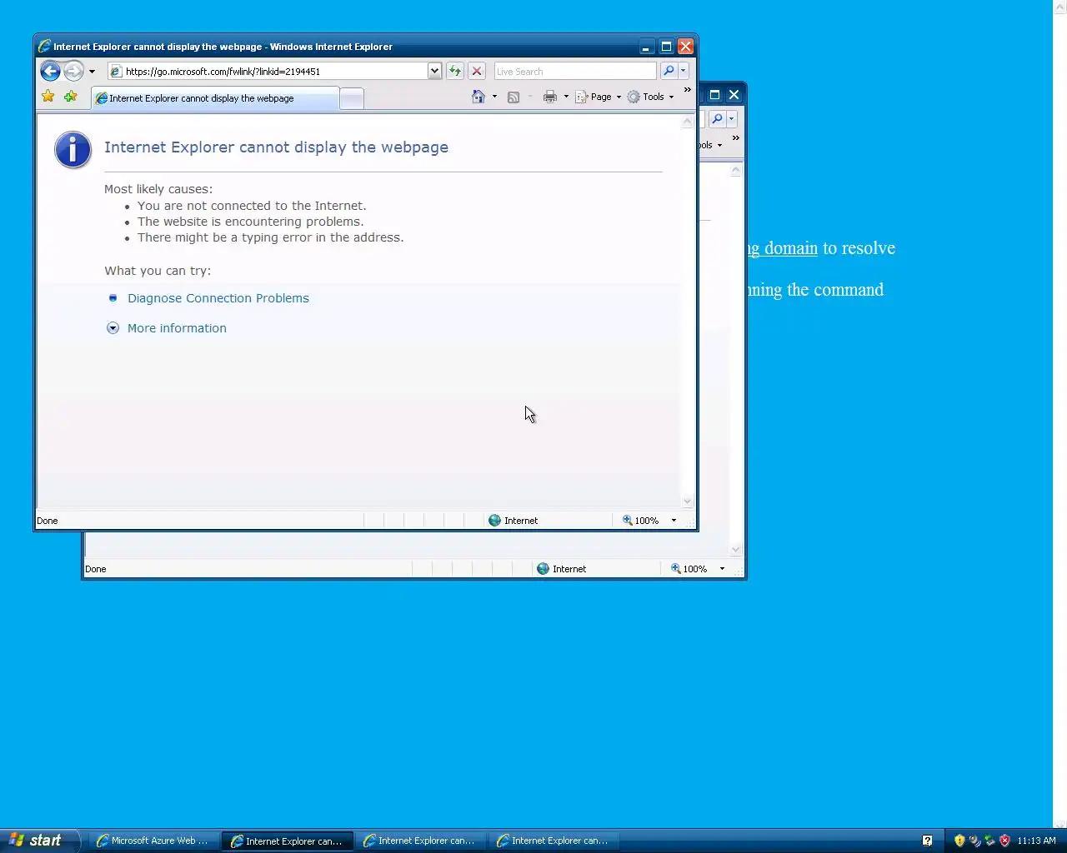Viewport: 1067px width, 853px height.
Task: Click 100% zoom level in back IE window
Action: (x=689, y=569)
